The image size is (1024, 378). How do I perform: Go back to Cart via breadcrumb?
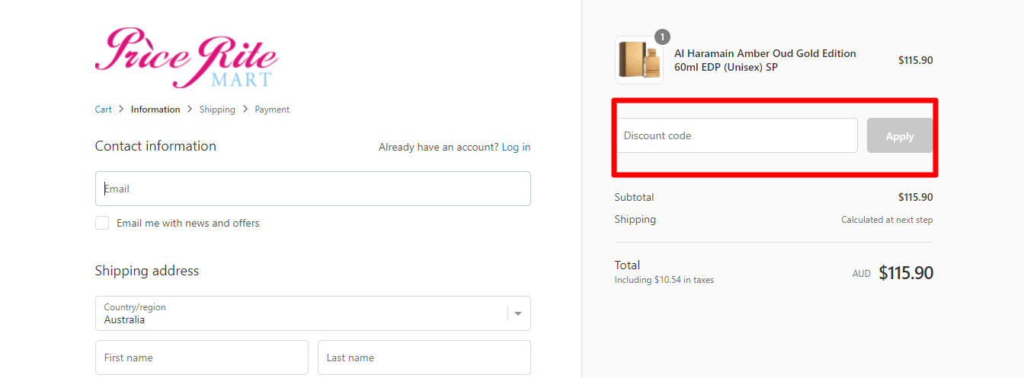pyautogui.click(x=104, y=110)
